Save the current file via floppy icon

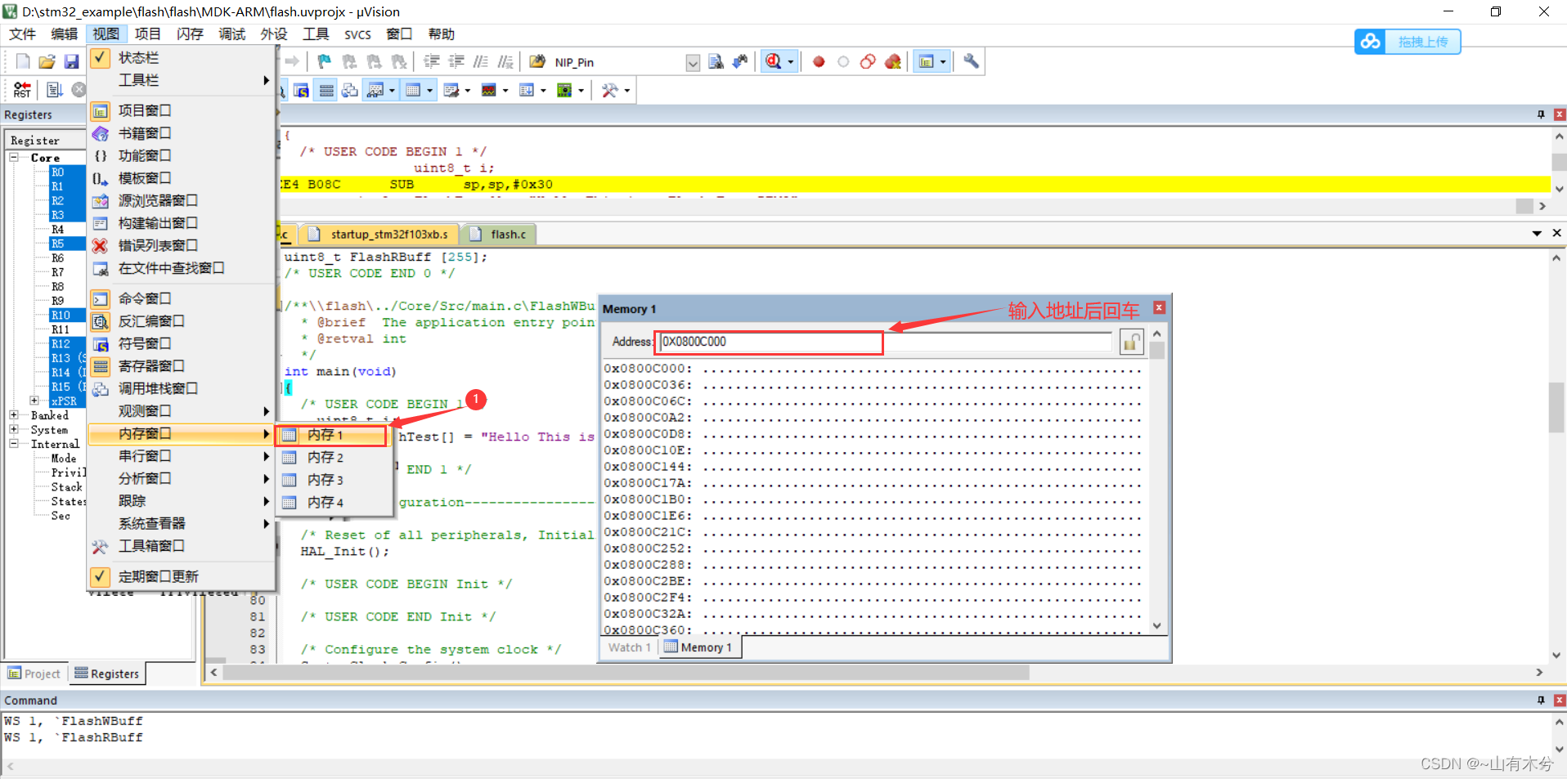[72, 61]
